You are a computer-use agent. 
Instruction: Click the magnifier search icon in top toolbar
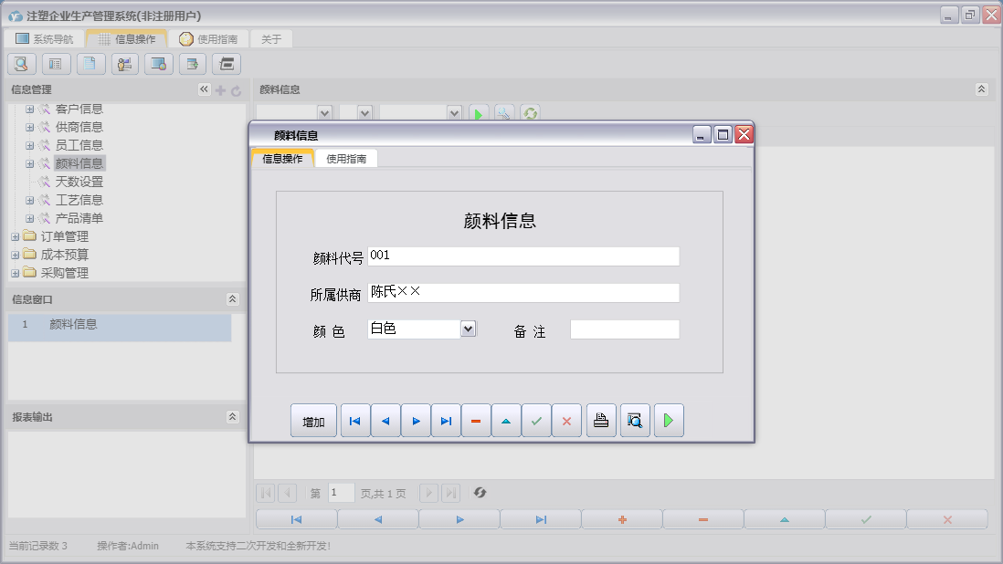pos(22,64)
